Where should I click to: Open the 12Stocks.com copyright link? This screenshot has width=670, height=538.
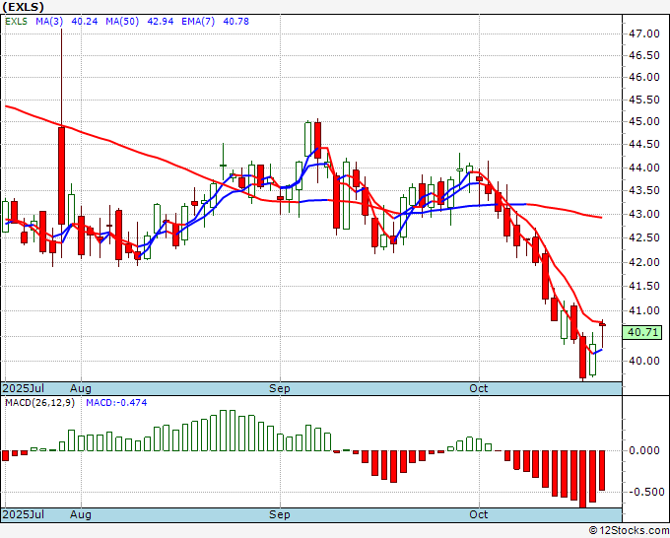tap(629, 531)
